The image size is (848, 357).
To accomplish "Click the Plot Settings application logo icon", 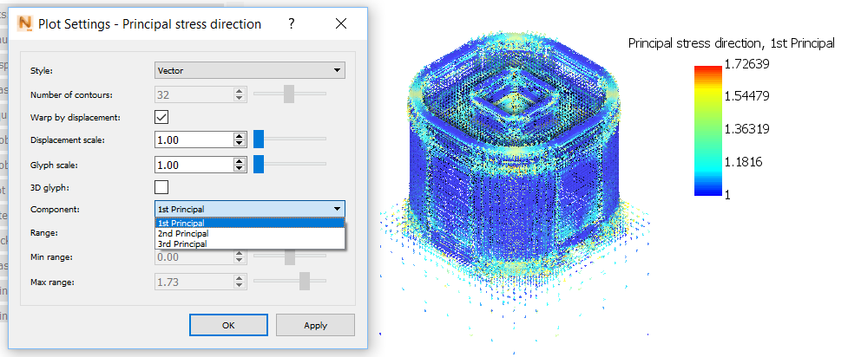I will point(25,23).
